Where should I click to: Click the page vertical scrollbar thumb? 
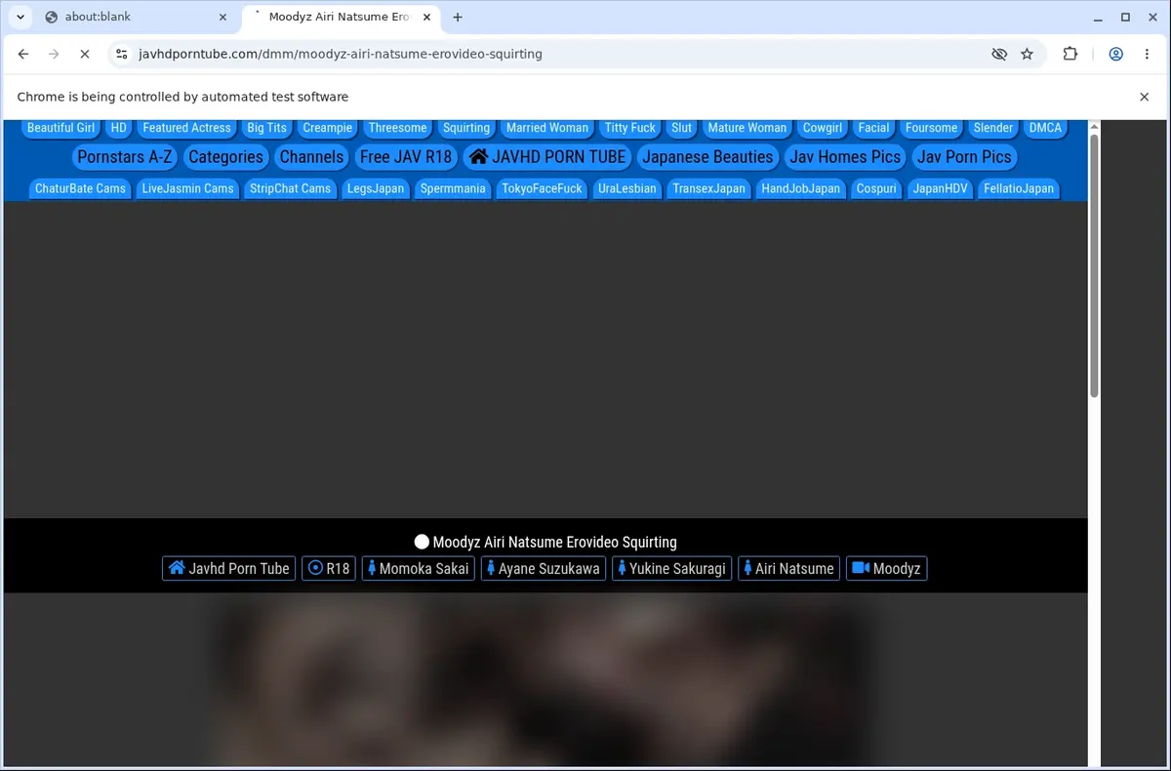[x=1094, y=265]
